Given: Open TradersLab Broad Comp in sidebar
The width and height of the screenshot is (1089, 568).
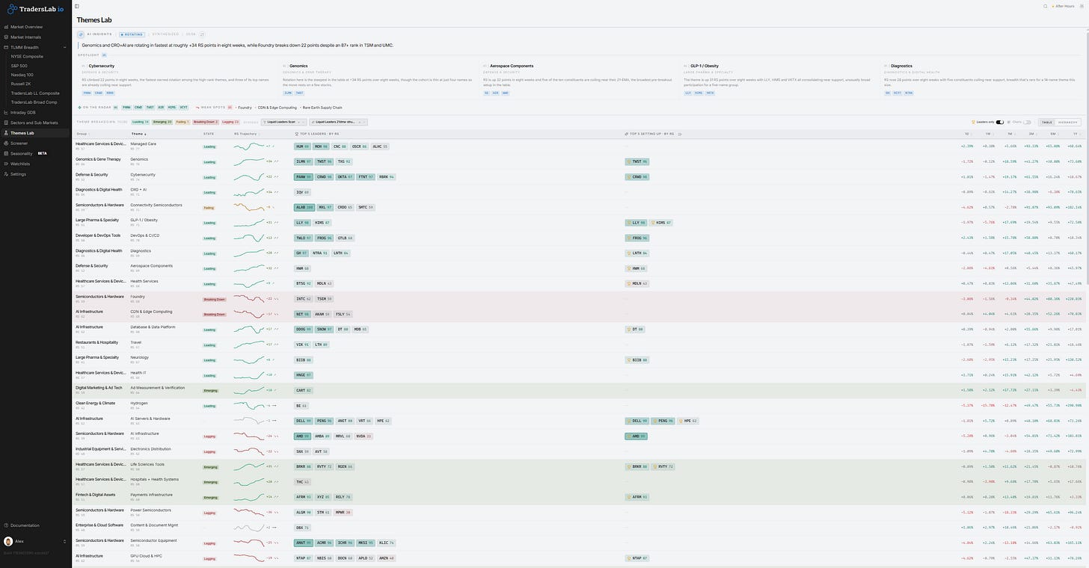Looking at the screenshot, I should click(x=34, y=102).
